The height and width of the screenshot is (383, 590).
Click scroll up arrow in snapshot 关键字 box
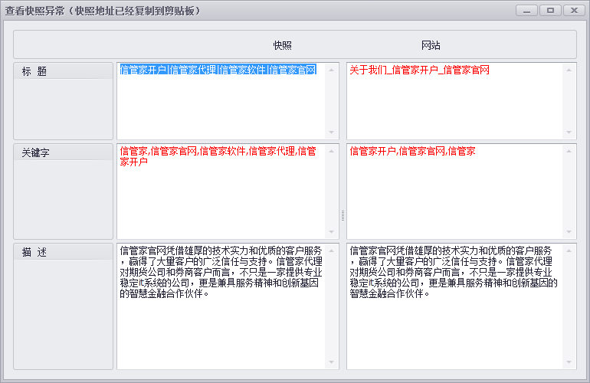coord(332,151)
